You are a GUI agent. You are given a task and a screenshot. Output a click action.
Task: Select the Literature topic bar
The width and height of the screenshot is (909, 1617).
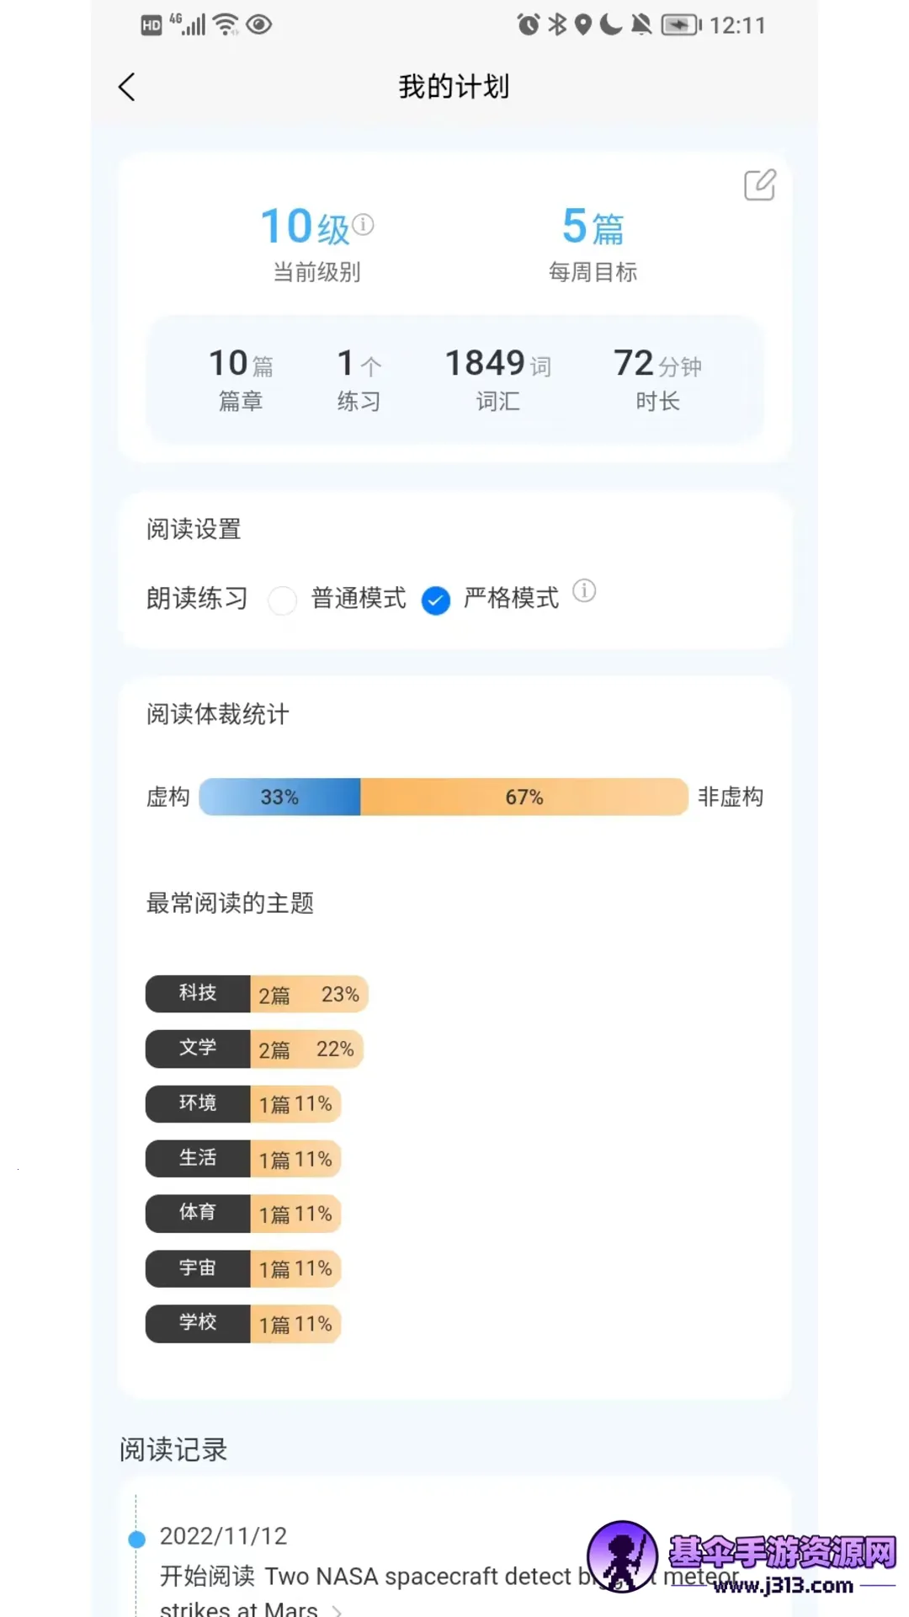(x=254, y=1049)
